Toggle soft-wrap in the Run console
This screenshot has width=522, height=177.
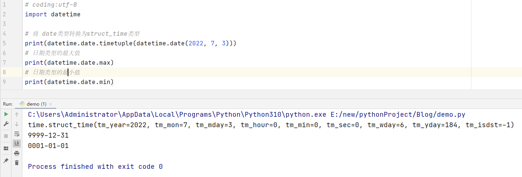pos(17,134)
